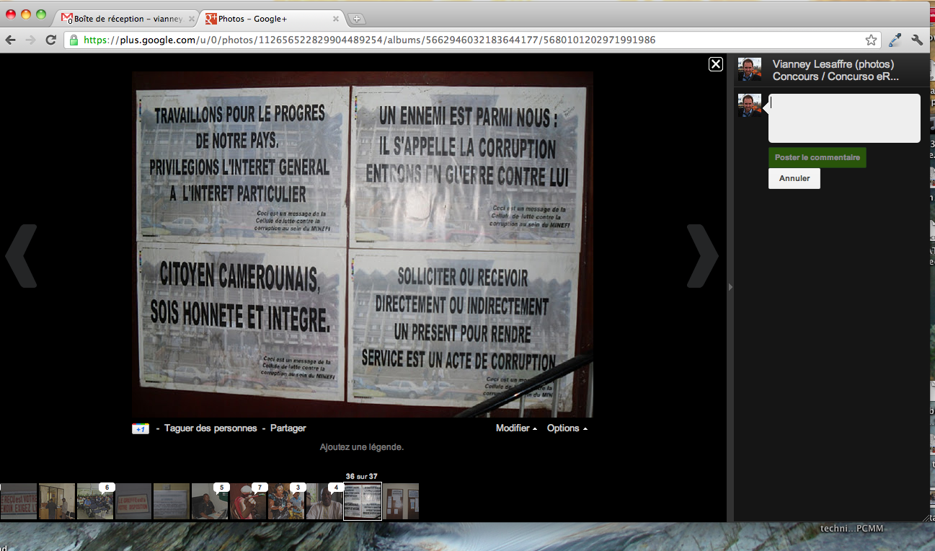Screen dimensions: 935x551
Task: Expand the Modifier dropdown menu
Action: [516, 428]
